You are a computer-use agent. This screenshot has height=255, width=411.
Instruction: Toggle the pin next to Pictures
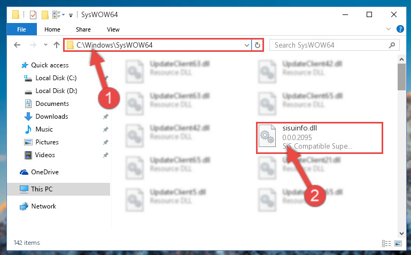pyautogui.click(x=106, y=142)
